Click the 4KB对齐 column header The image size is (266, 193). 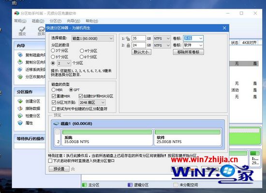249,43
